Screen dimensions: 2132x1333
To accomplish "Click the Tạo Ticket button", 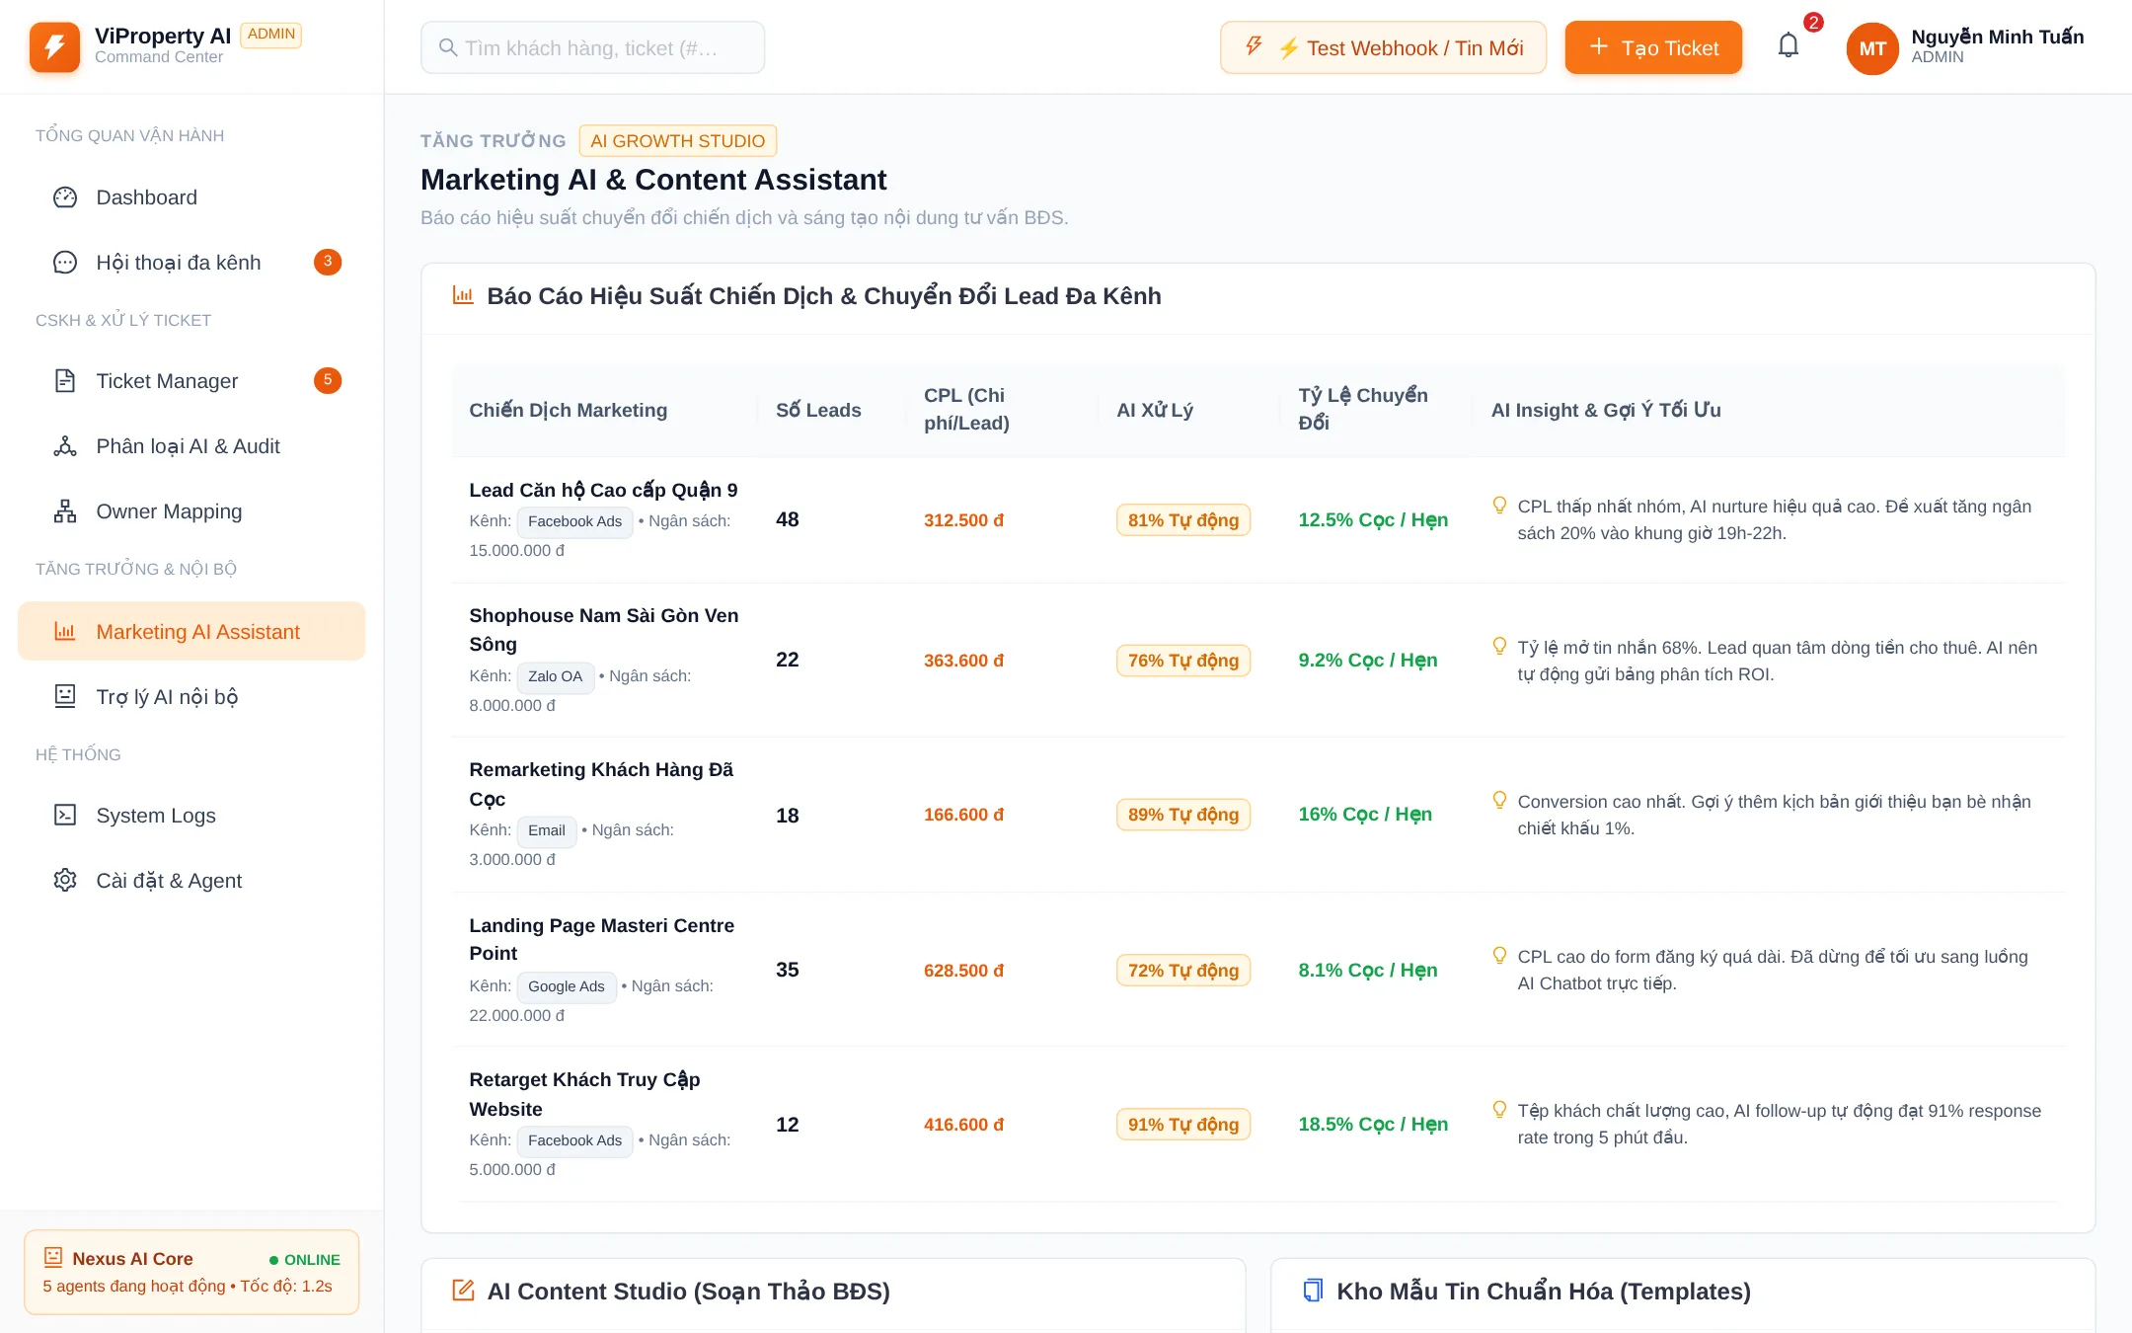I will coord(1653,48).
